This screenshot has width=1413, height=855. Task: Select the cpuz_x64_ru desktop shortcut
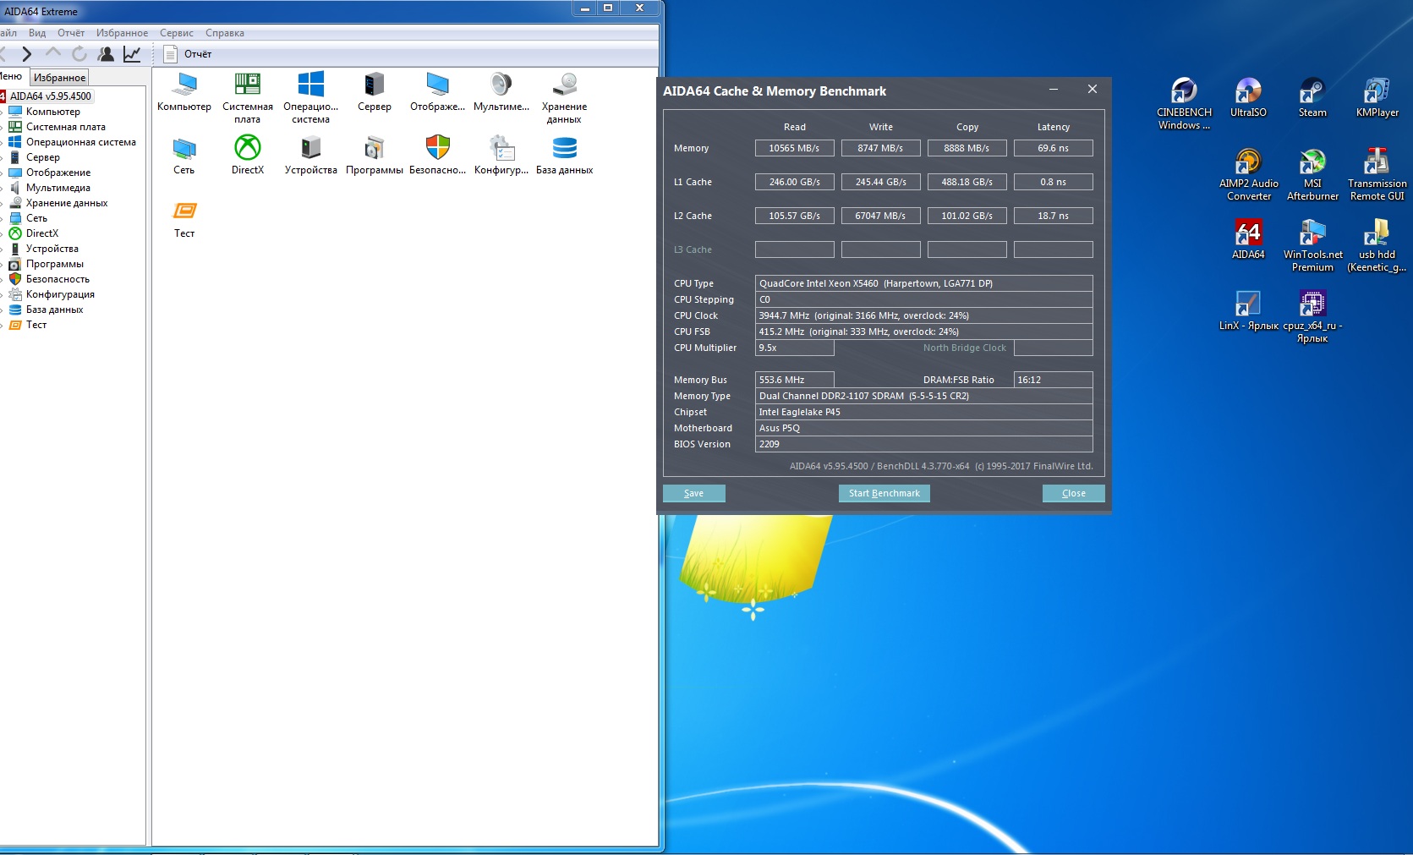tap(1312, 316)
